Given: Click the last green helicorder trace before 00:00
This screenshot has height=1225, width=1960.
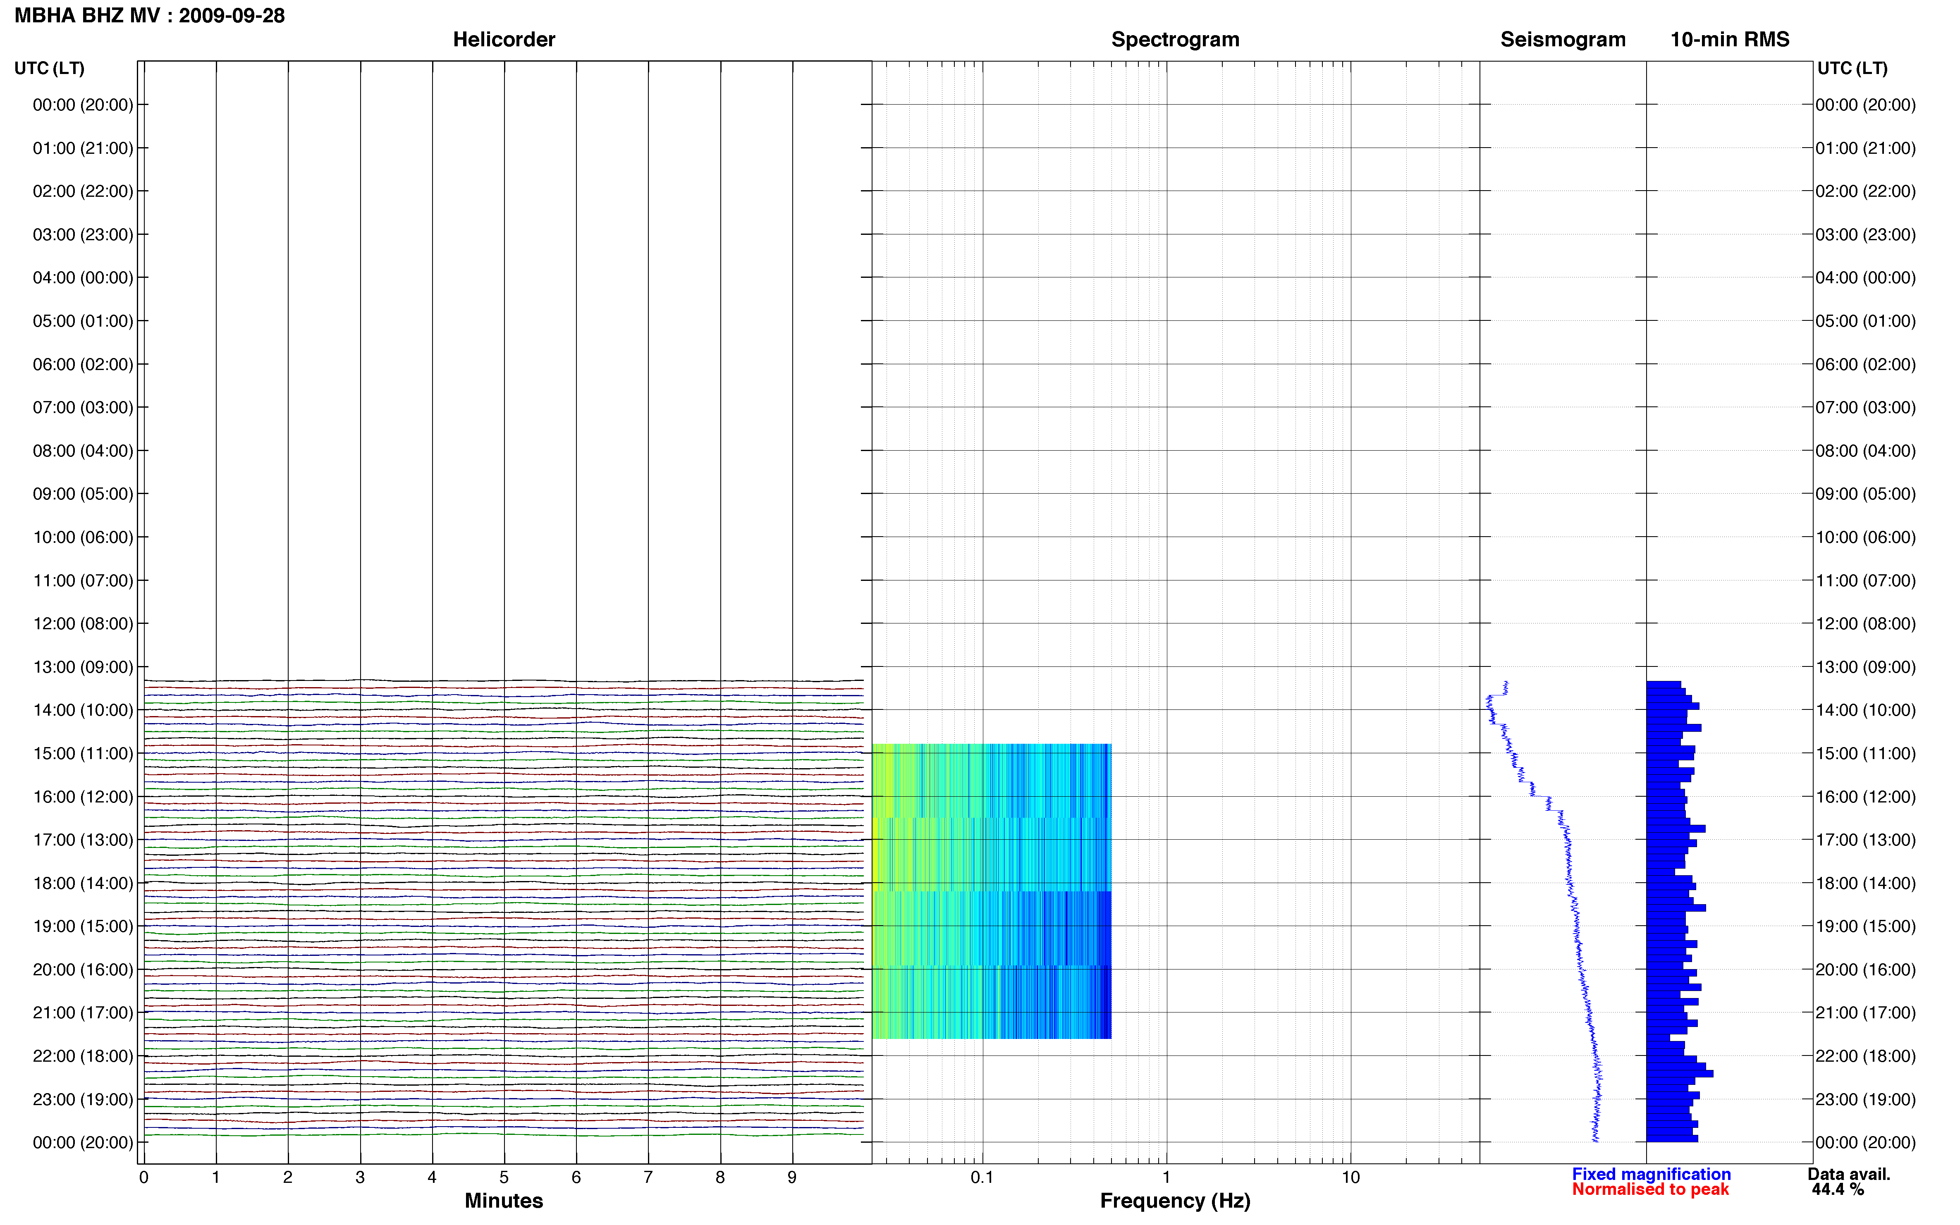Looking at the screenshot, I should (503, 1134).
